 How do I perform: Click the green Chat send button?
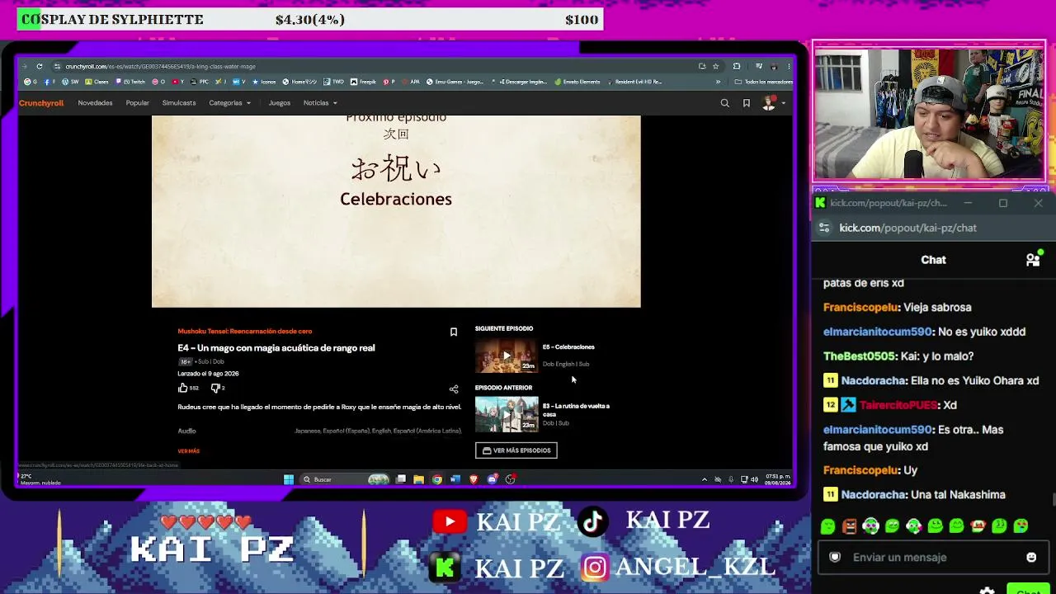1028,589
